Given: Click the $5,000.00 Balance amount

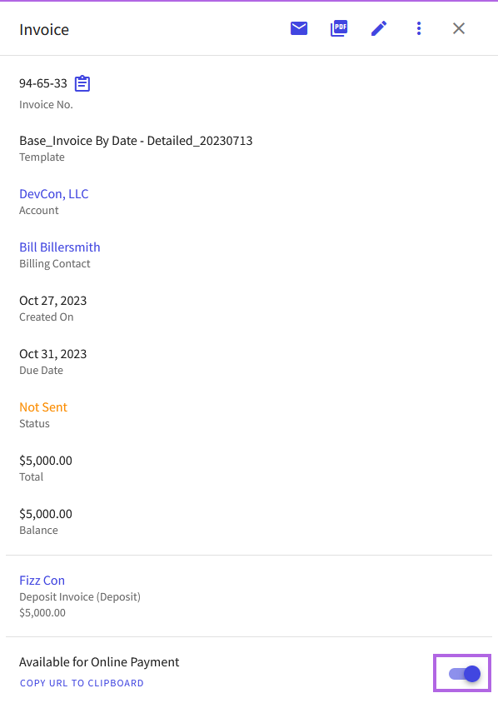Looking at the screenshot, I should pyautogui.click(x=46, y=514).
